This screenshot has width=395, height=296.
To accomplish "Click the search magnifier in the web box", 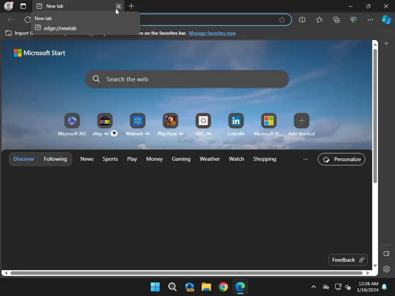I will [96, 79].
